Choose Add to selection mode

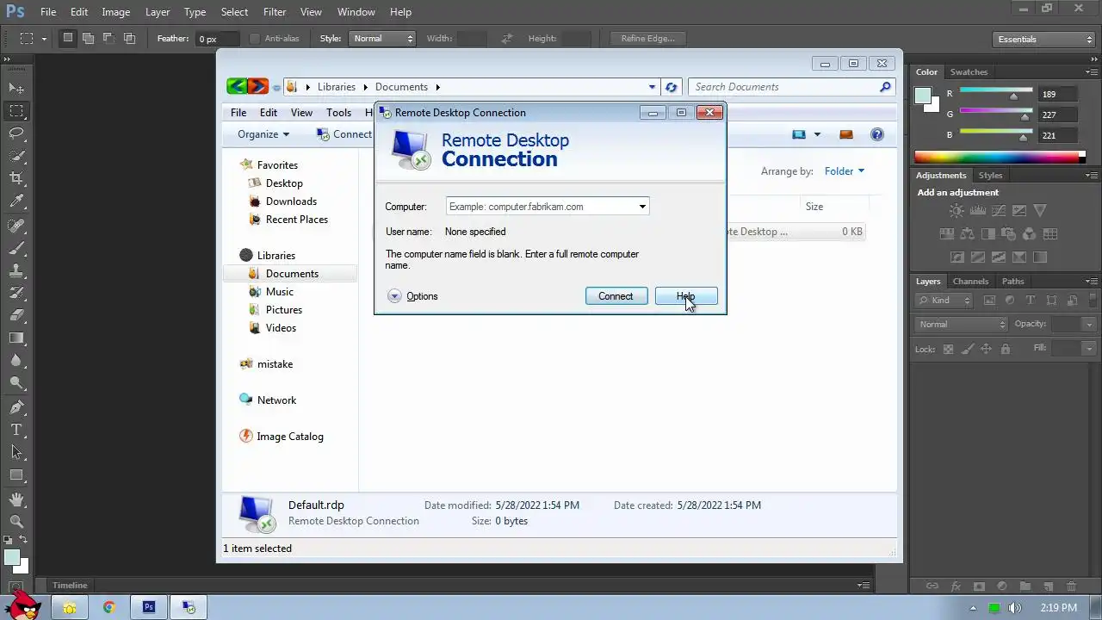pos(88,38)
